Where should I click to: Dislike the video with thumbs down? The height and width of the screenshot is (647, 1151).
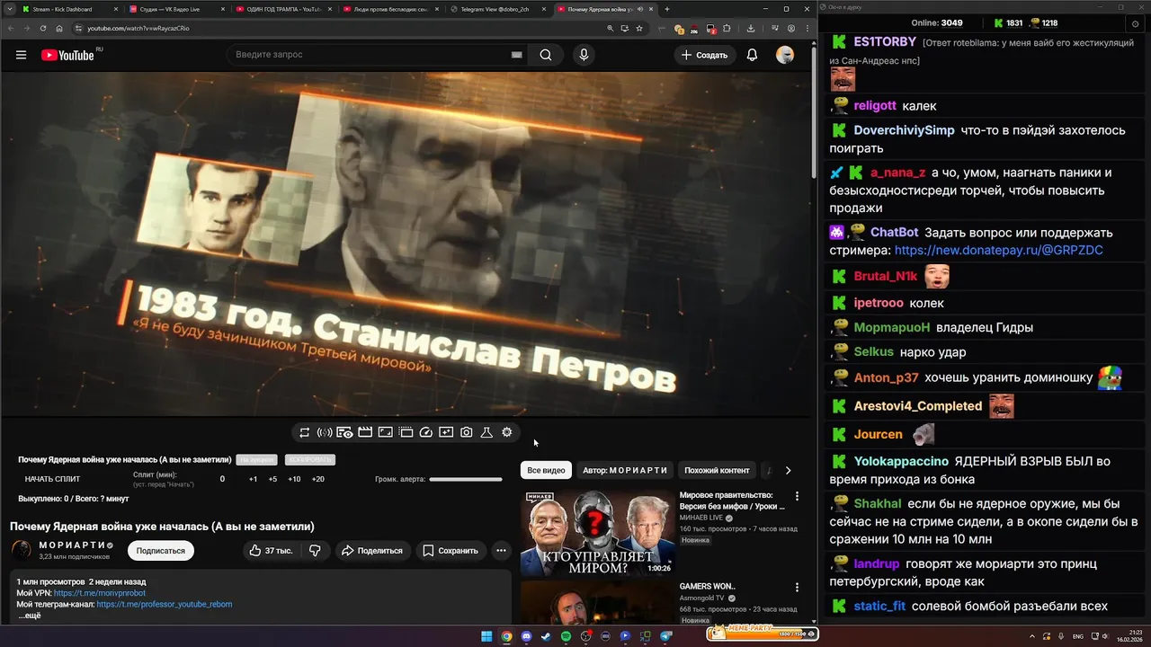point(315,551)
